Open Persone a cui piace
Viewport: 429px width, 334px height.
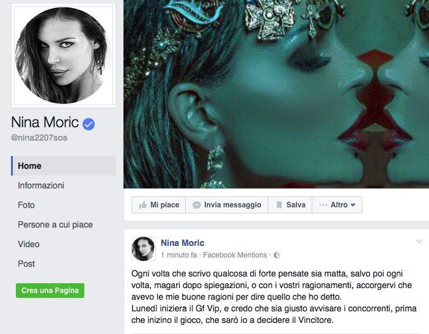pyautogui.click(x=55, y=225)
